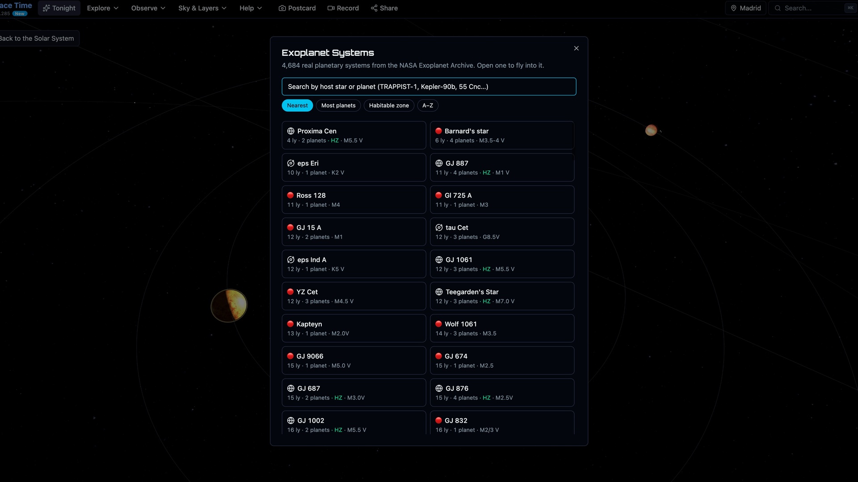Click '15 ly · 1 planet · M5.0 V' text

tap(319, 366)
